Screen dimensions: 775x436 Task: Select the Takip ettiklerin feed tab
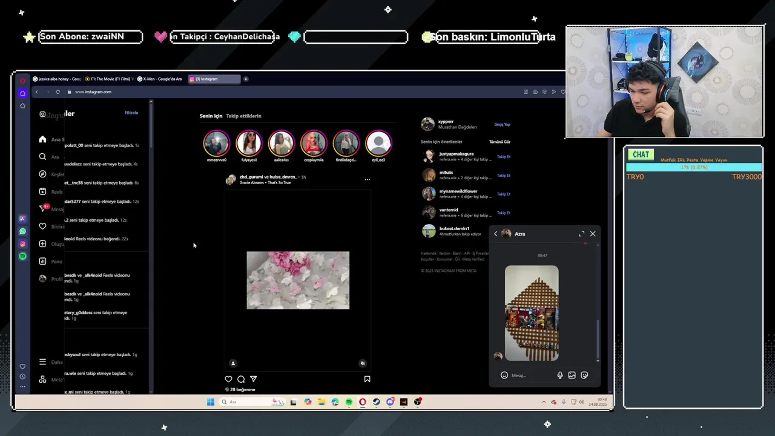(243, 116)
